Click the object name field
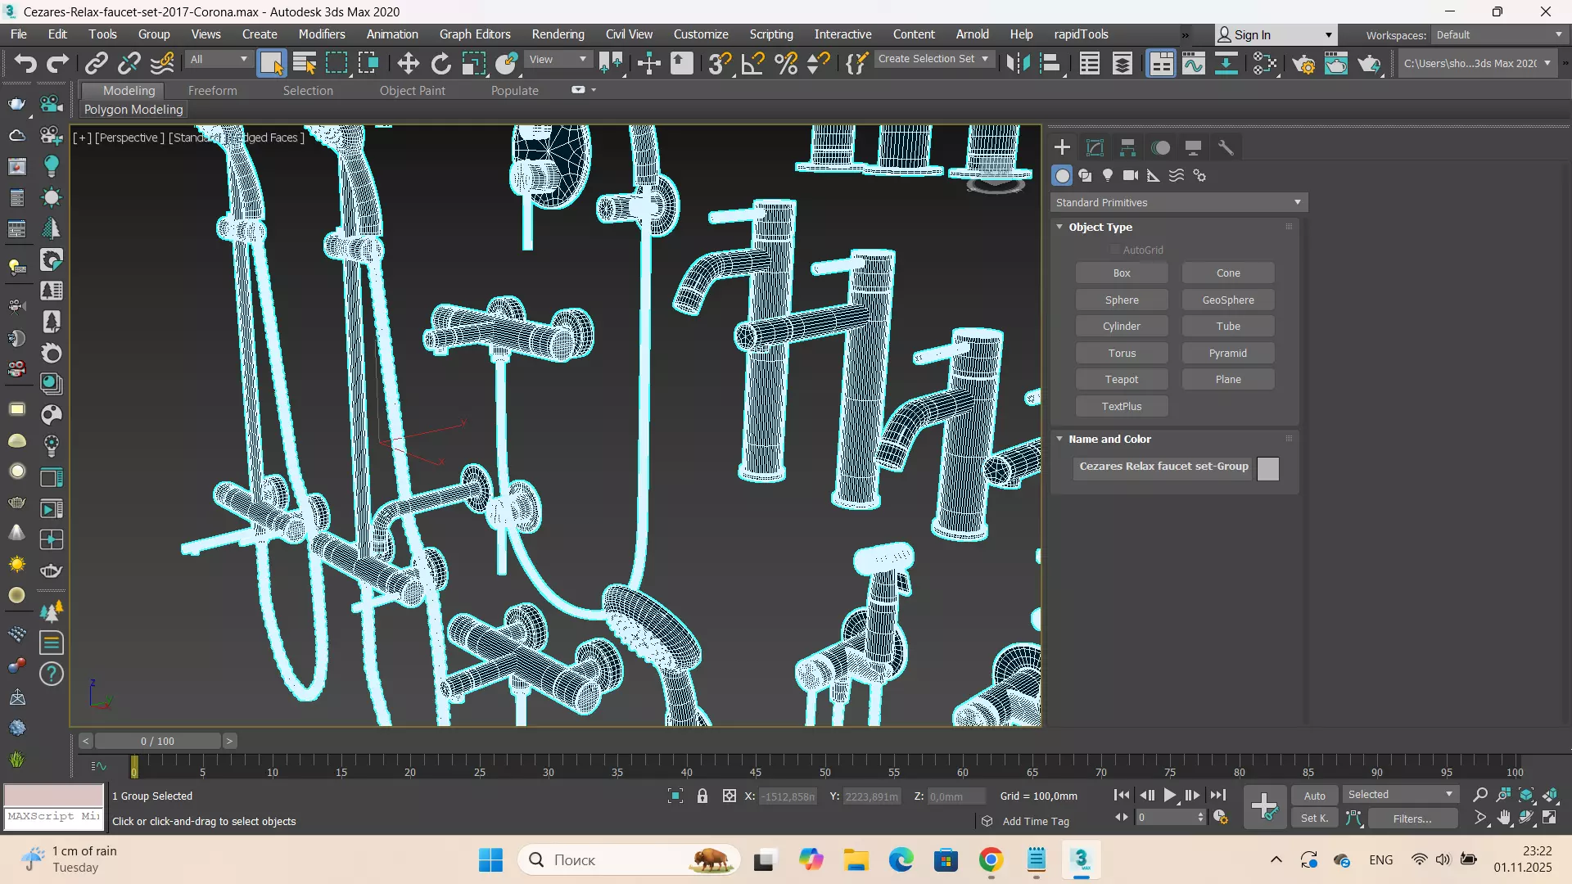This screenshot has width=1572, height=884. (1163, 467)
